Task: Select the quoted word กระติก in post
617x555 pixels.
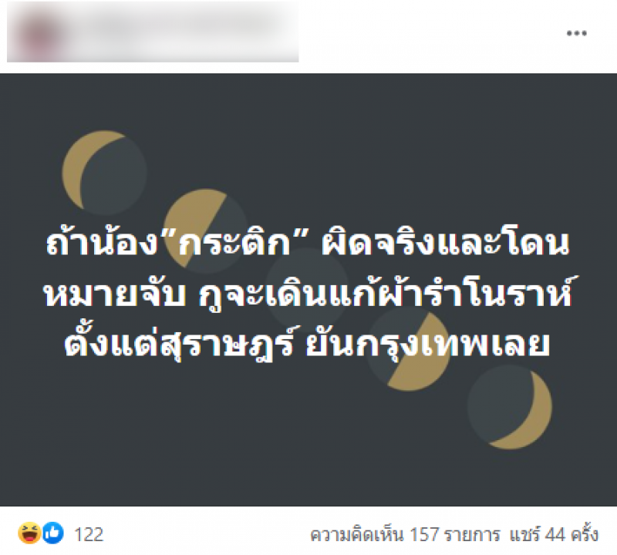Action: tap(235, 243)
